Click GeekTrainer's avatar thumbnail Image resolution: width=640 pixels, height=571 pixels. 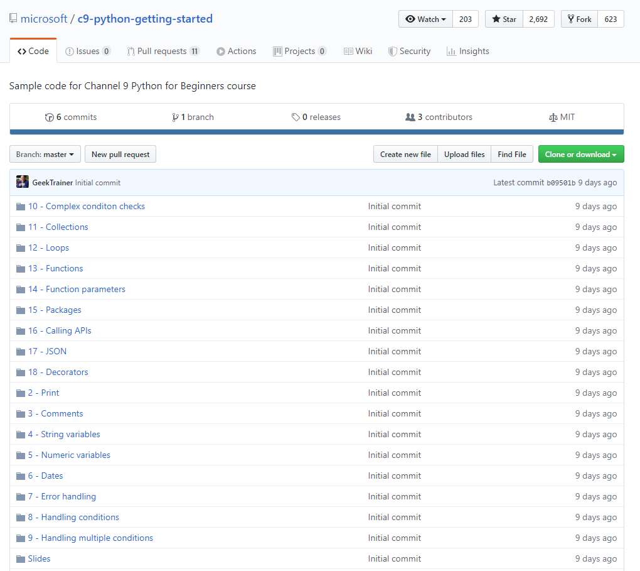coord(23,182)
